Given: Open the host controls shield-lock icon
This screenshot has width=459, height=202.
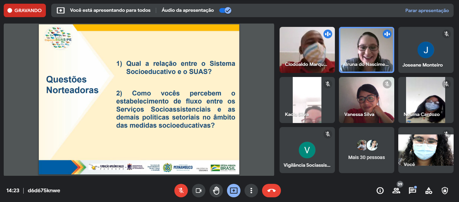Looking at the screenshot, I should (445, 191).
